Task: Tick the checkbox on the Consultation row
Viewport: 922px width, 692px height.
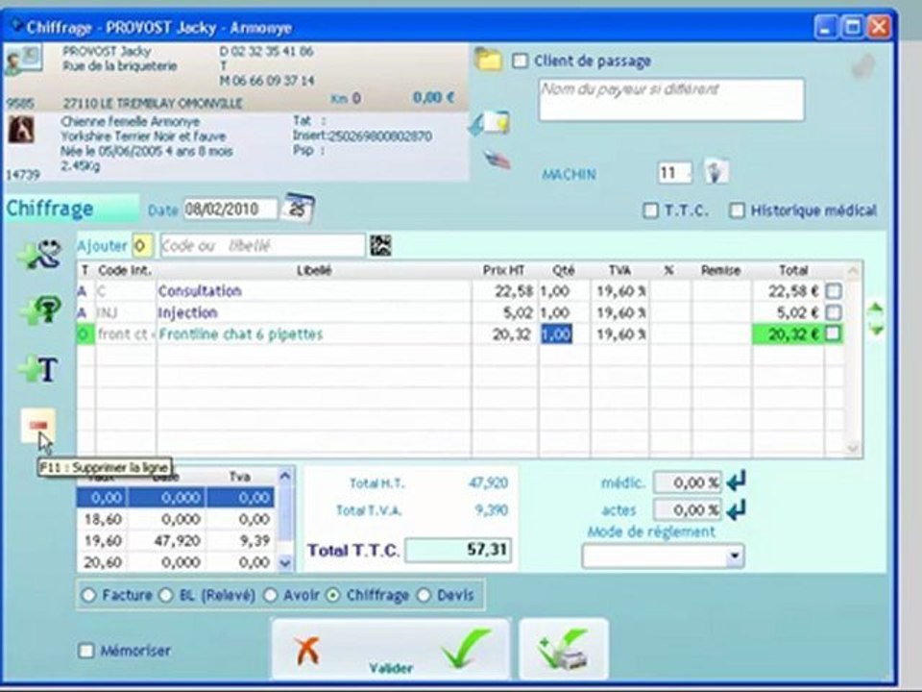Action: 834,290
